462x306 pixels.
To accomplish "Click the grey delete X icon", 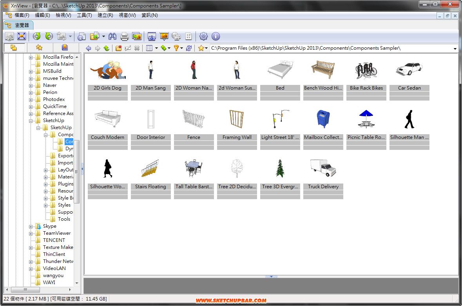I will 137,48.
